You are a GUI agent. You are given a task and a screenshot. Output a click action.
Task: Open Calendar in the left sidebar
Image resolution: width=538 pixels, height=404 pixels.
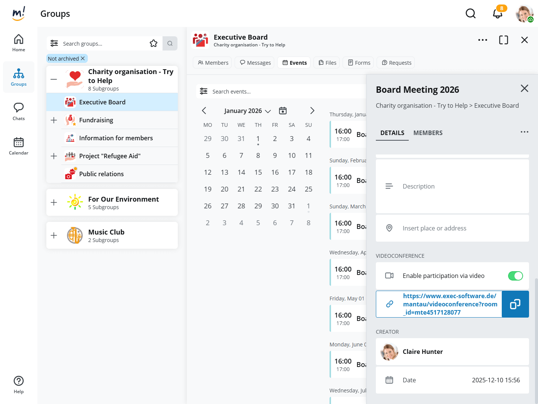click(x=19, y=146)
